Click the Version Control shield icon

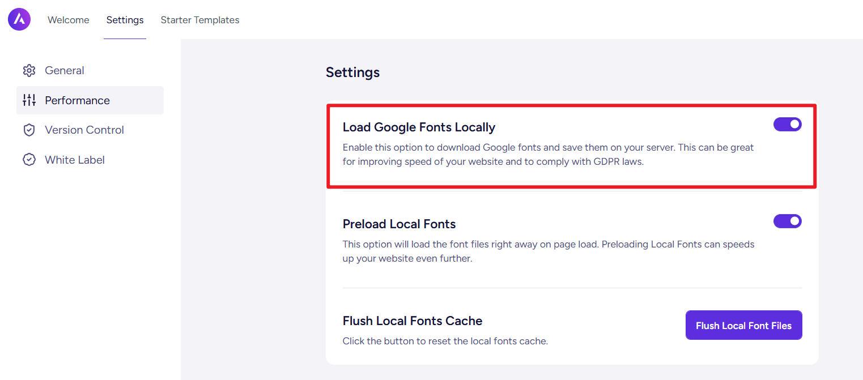(29, 130)
